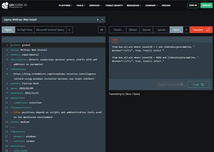The width and height of the screenshot is (214, 152).
Task: Click the uncoder.io logo
Action: pos(17,5)
